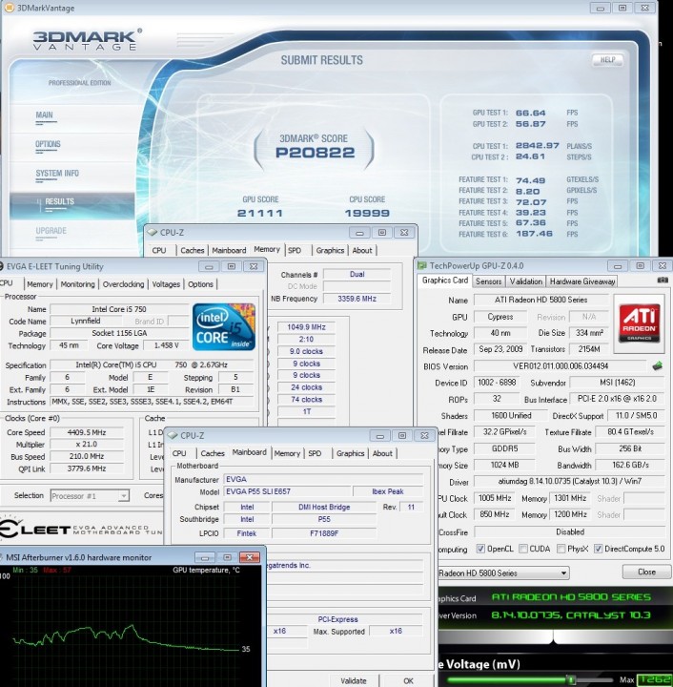
Task: Click the Close button in GPU-Z
Action: click(646, 572)
